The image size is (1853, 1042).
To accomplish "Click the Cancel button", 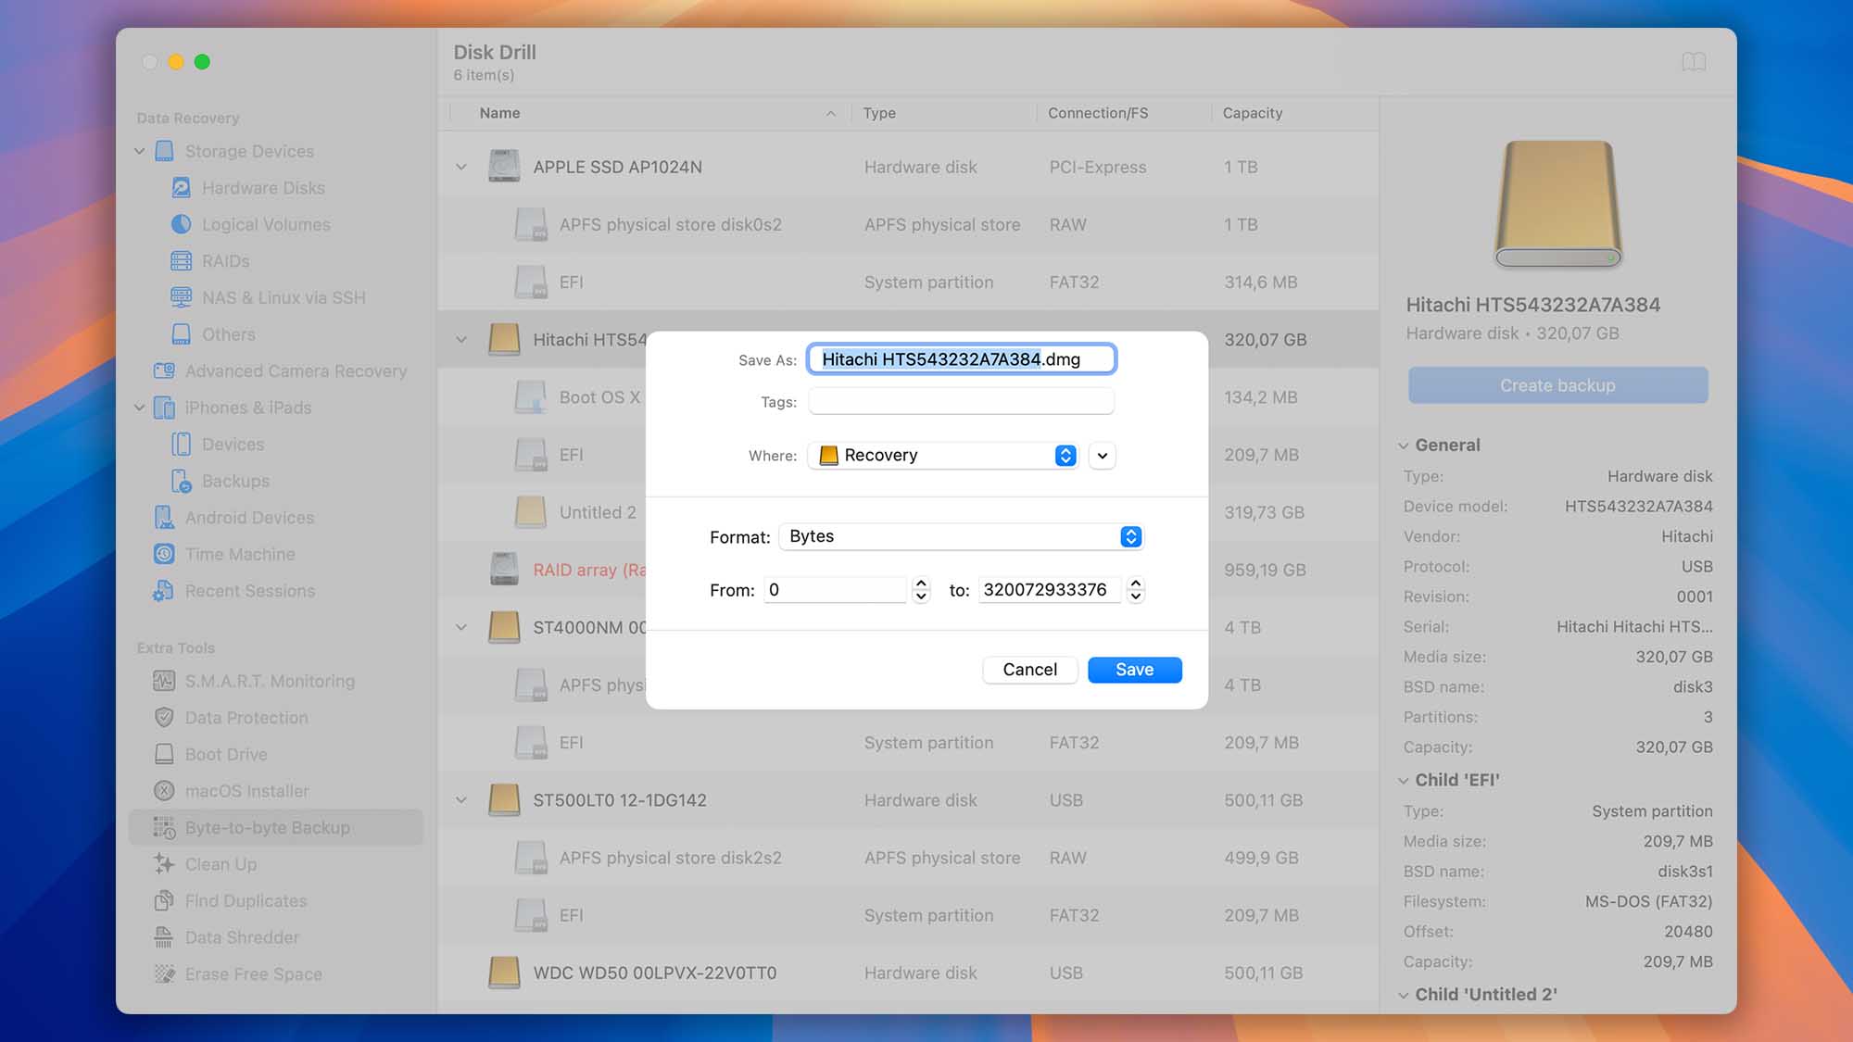I will [x=1029, y=670].
